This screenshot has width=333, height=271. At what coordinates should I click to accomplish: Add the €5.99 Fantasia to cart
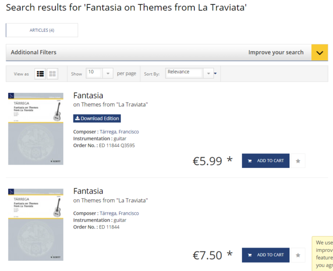click(265, 161)
